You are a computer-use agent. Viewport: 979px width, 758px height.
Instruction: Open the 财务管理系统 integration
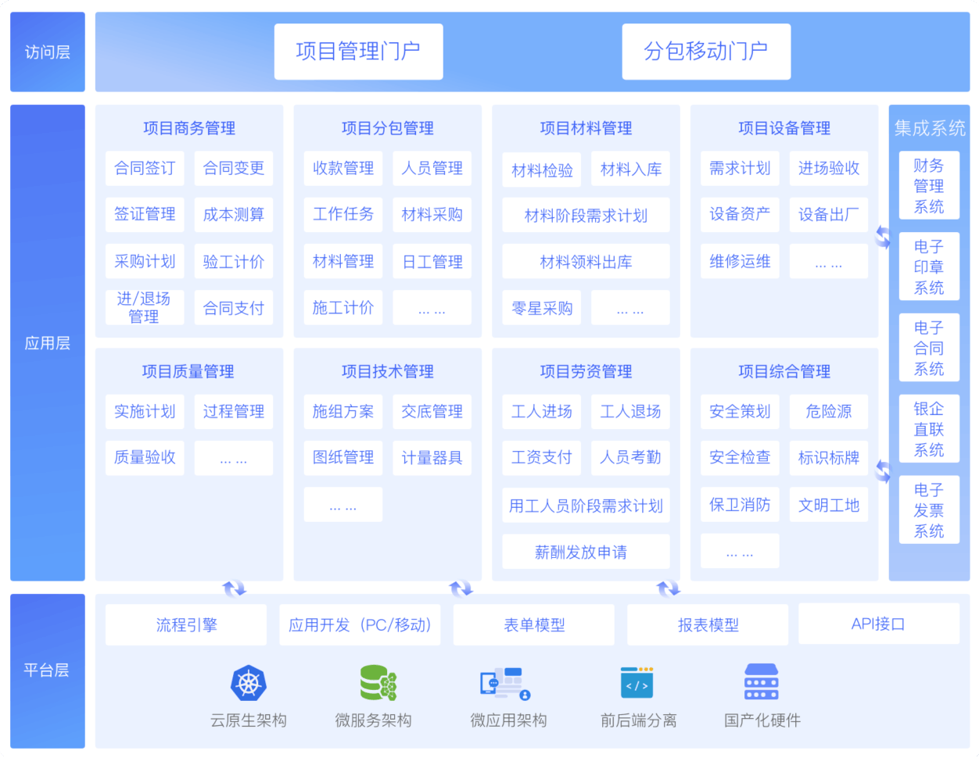click(x=929, y=186)
